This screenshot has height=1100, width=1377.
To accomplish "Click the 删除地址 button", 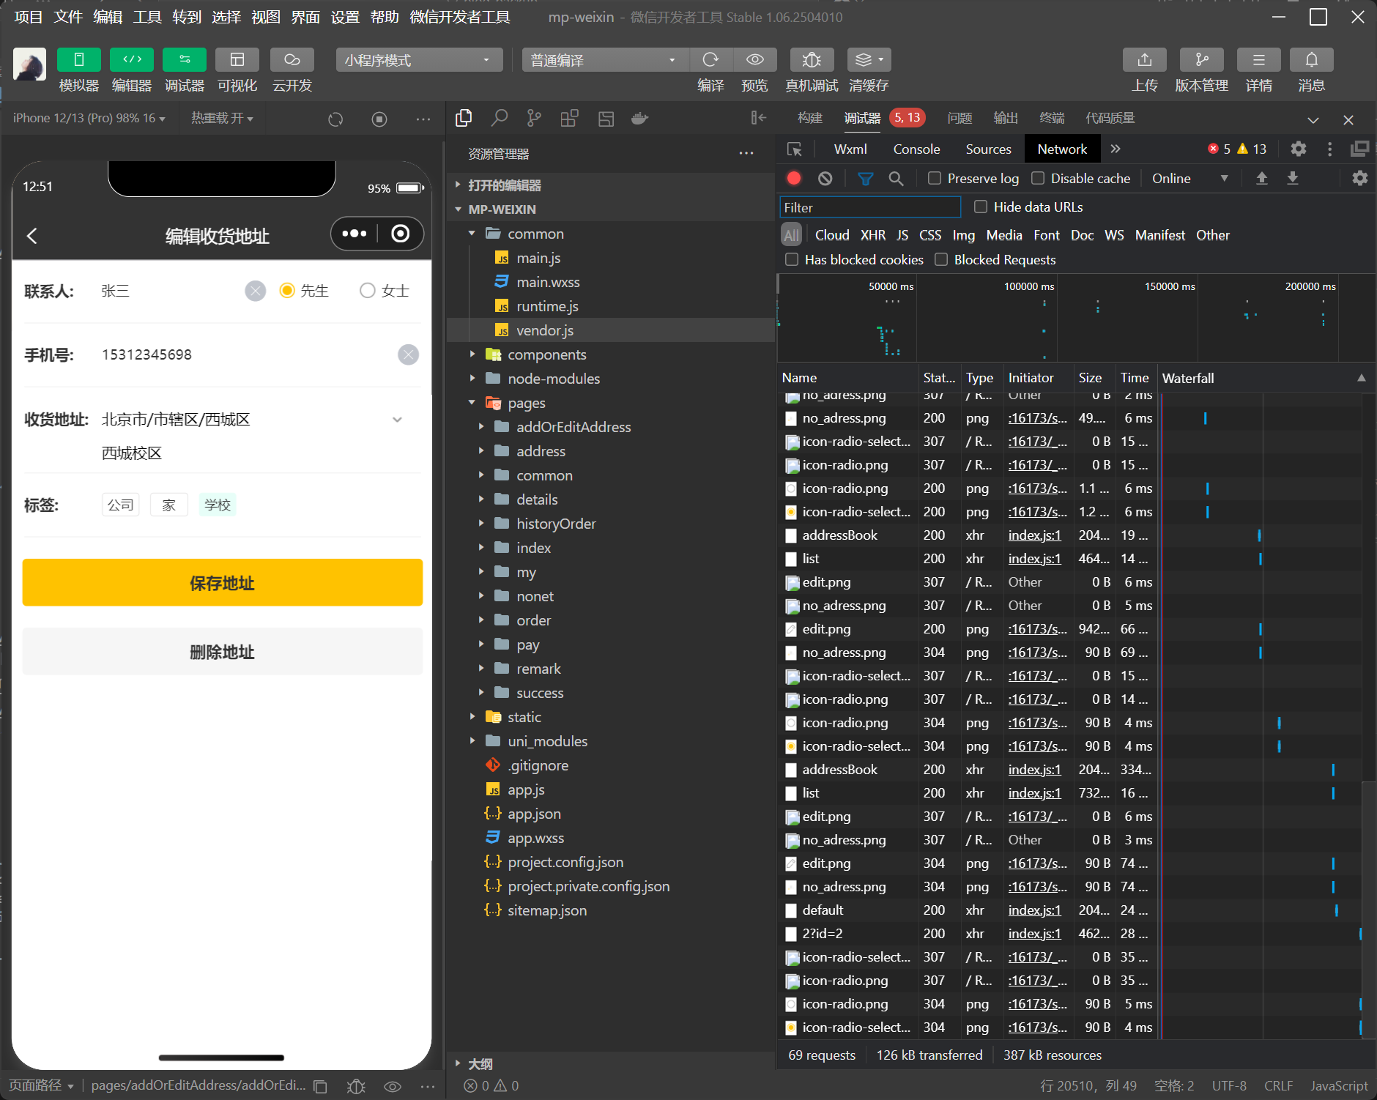I will pyautogui.click(x=222, y=652).
